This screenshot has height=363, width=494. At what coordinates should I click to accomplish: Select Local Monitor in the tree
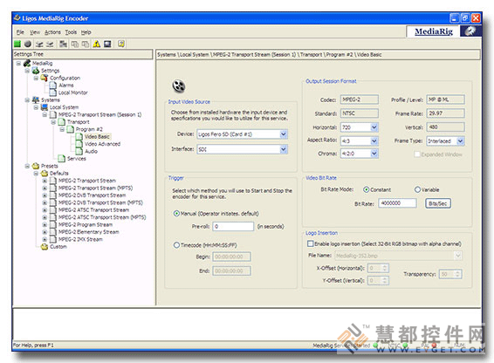[x=73, y=92]
